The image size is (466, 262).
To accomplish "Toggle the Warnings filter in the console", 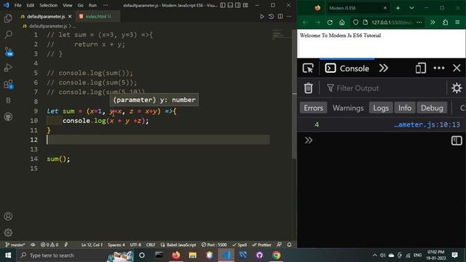I will [x=348, y=108].
